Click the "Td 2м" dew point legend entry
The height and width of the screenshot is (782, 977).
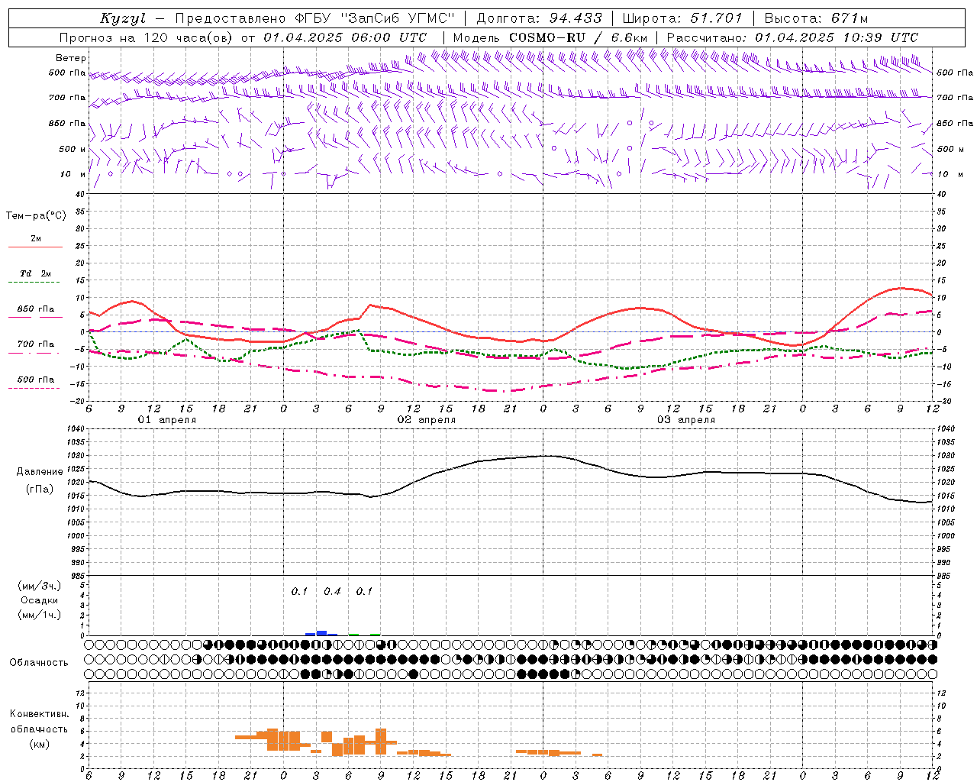coord(36,273)
